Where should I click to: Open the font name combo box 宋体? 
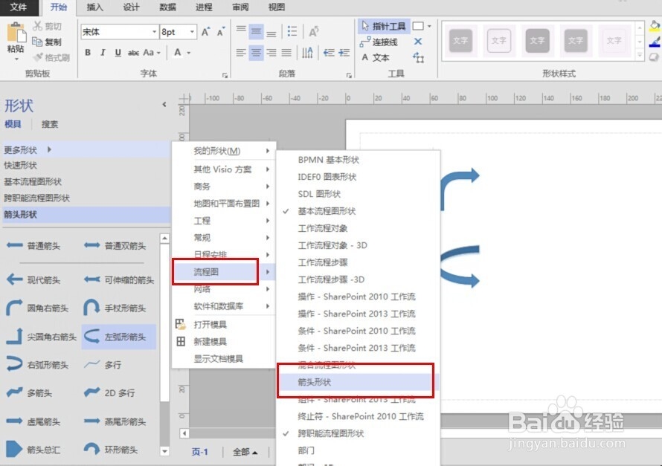[x=120, y=32]
